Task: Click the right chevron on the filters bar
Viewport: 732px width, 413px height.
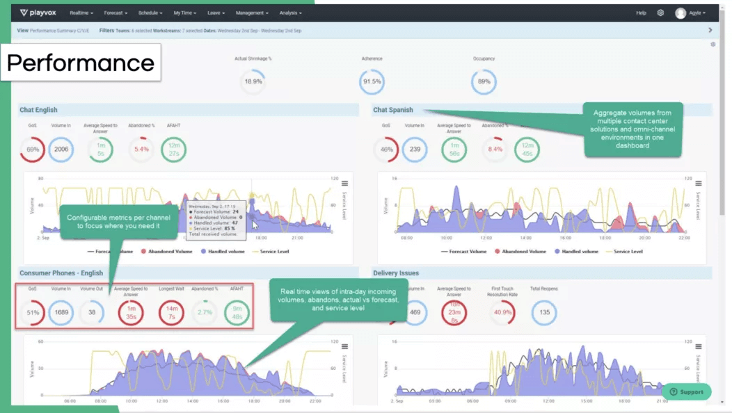Action: (x=710, y=30)
